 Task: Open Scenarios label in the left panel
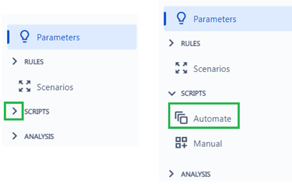[55, 87]
